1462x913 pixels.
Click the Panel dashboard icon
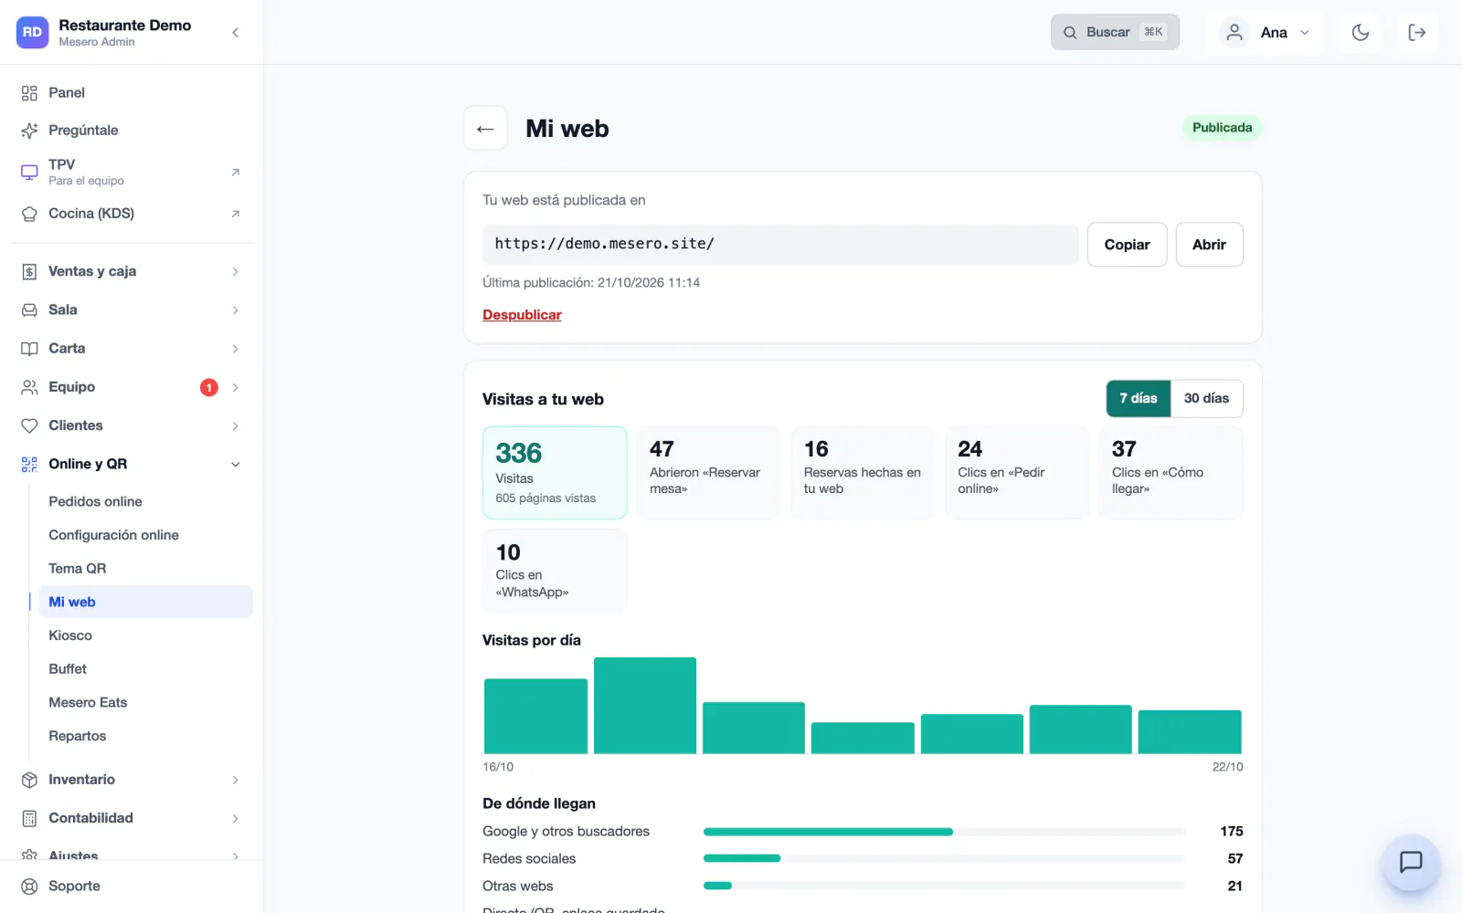(x=29, y=93)
